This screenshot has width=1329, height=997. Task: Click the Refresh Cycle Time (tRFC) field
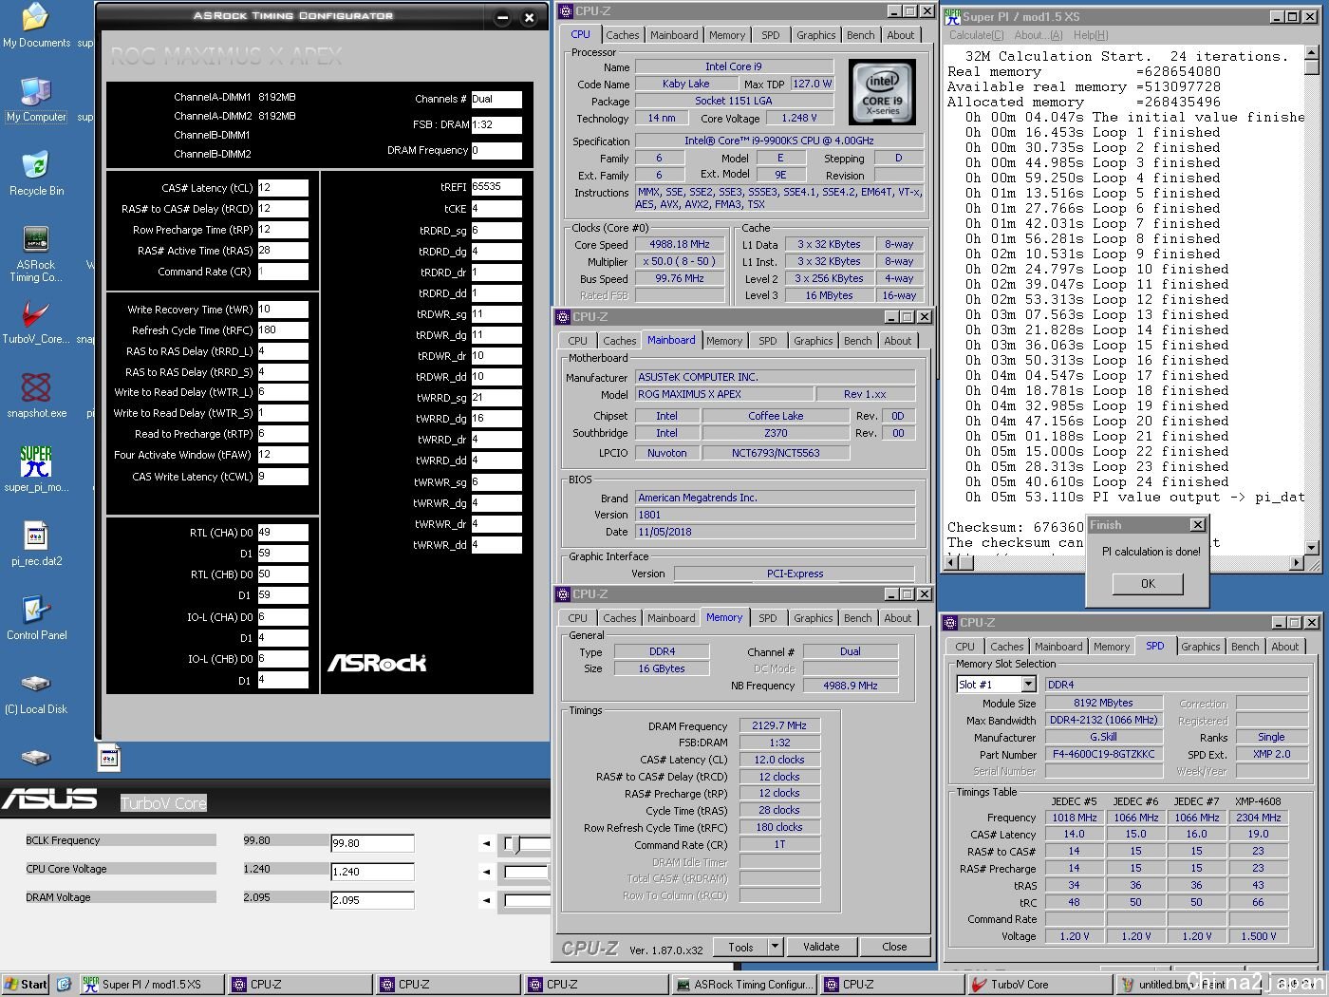point(283,330)
